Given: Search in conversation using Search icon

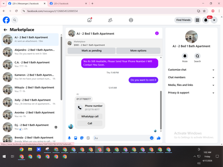Looking at the screenshot, I should 197,56.
